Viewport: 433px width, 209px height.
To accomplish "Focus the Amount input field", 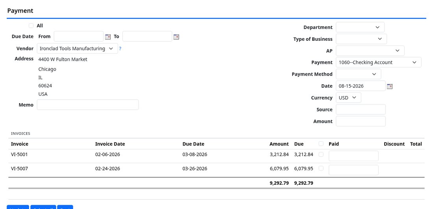I will click(x=361, y=121).
